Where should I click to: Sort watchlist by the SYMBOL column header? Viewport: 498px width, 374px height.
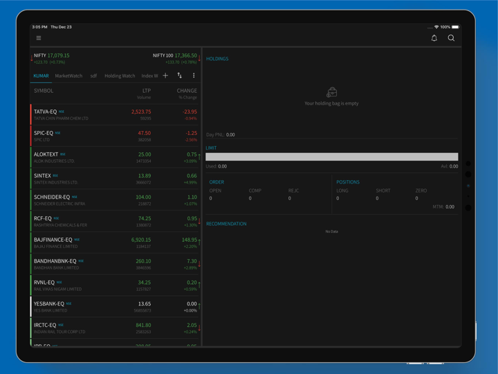[44, 91]
